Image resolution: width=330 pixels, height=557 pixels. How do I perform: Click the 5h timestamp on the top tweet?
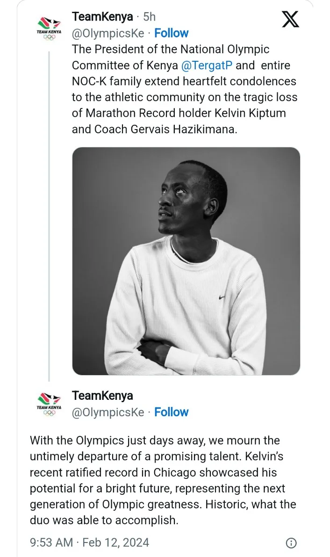pos(149,17)
